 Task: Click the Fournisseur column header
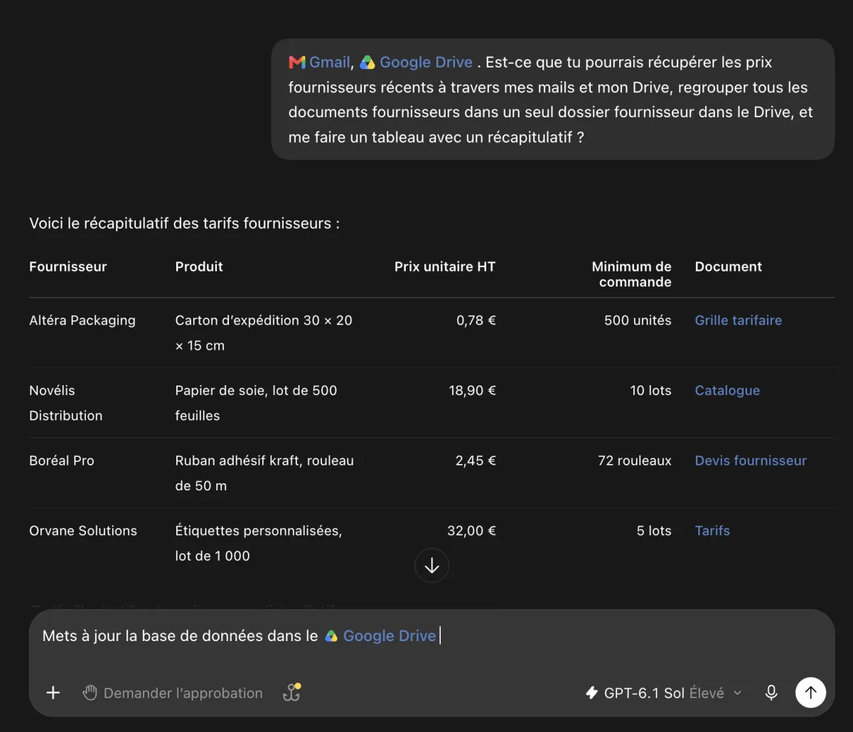coord(68,267)
